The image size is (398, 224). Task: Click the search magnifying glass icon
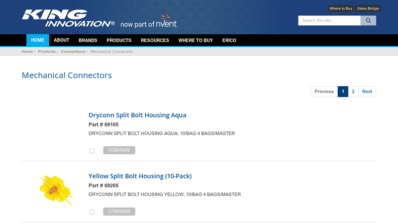pyautogui.click(x=368, y=20)
